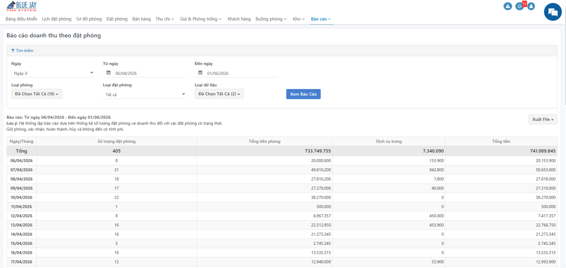
Task: Select date row 14/04/2026
Action: click(x=282, y=234)
